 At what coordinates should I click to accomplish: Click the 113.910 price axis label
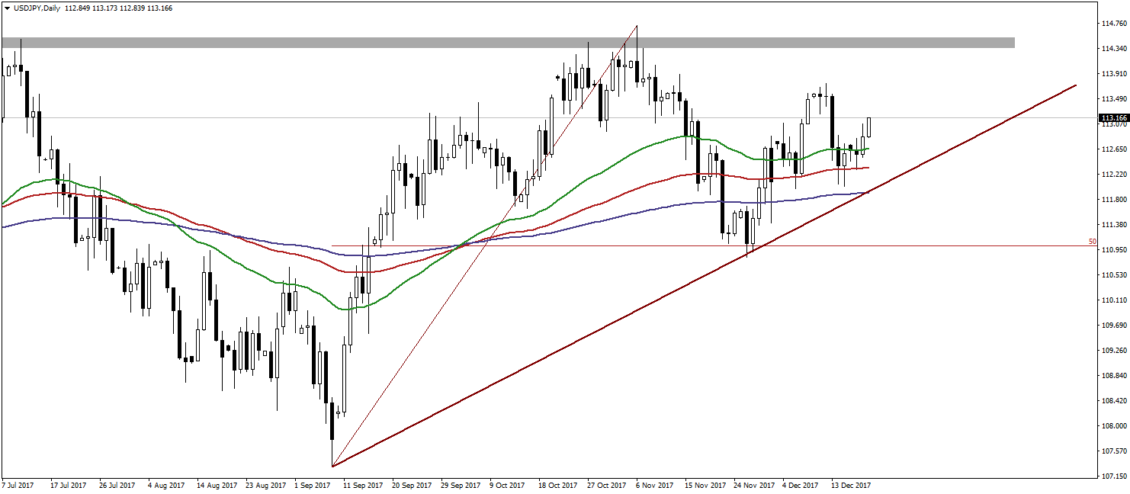click(x=1114, y=74)
